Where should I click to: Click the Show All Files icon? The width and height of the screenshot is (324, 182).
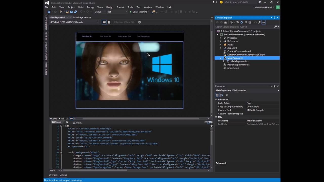[x=250, y=22]
